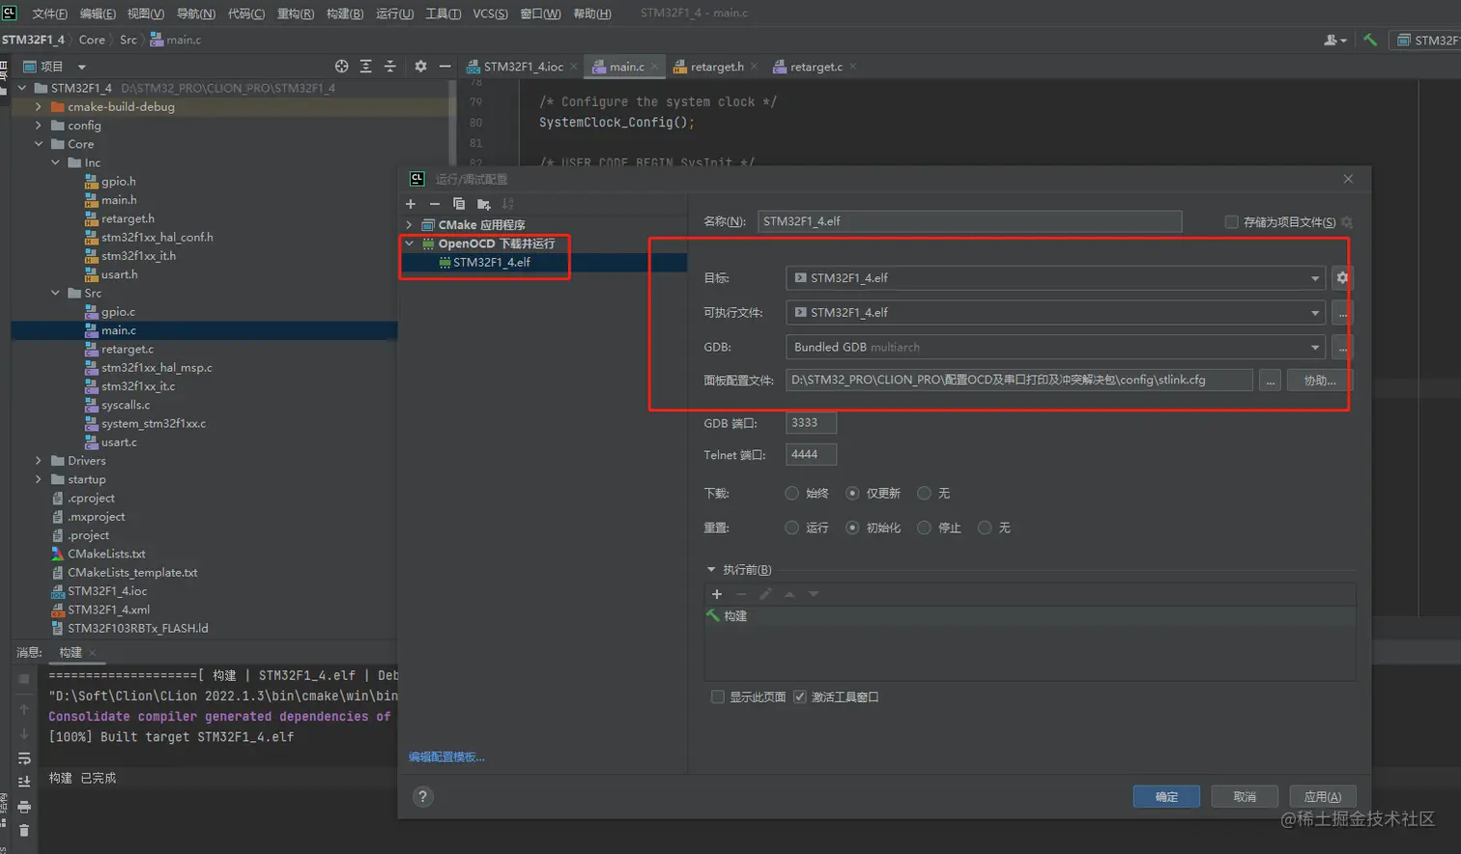Open settings gear beside the 目标 dropdown

click(1342, 278)
